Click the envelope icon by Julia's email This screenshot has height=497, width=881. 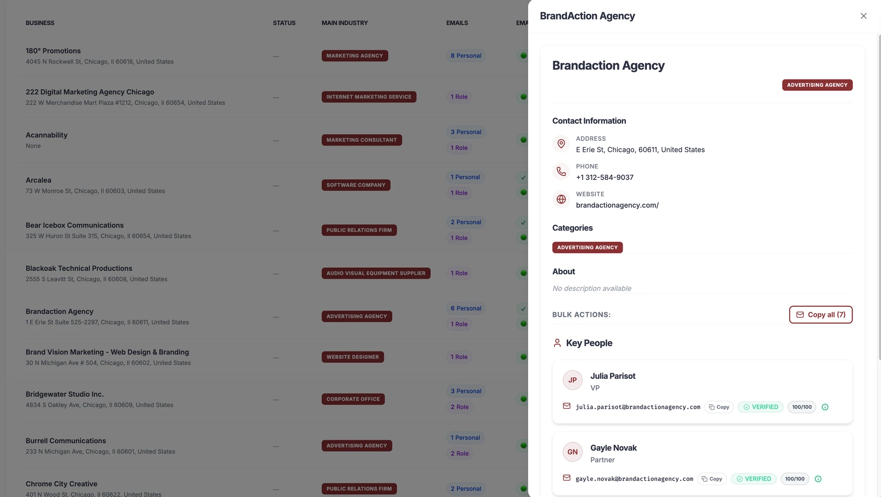(x=567, y=406)
